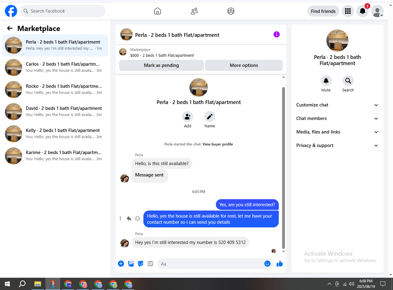Focus the Search Facebook field
This screenshot has width=393, height=290.
click(x=63, y=11)
